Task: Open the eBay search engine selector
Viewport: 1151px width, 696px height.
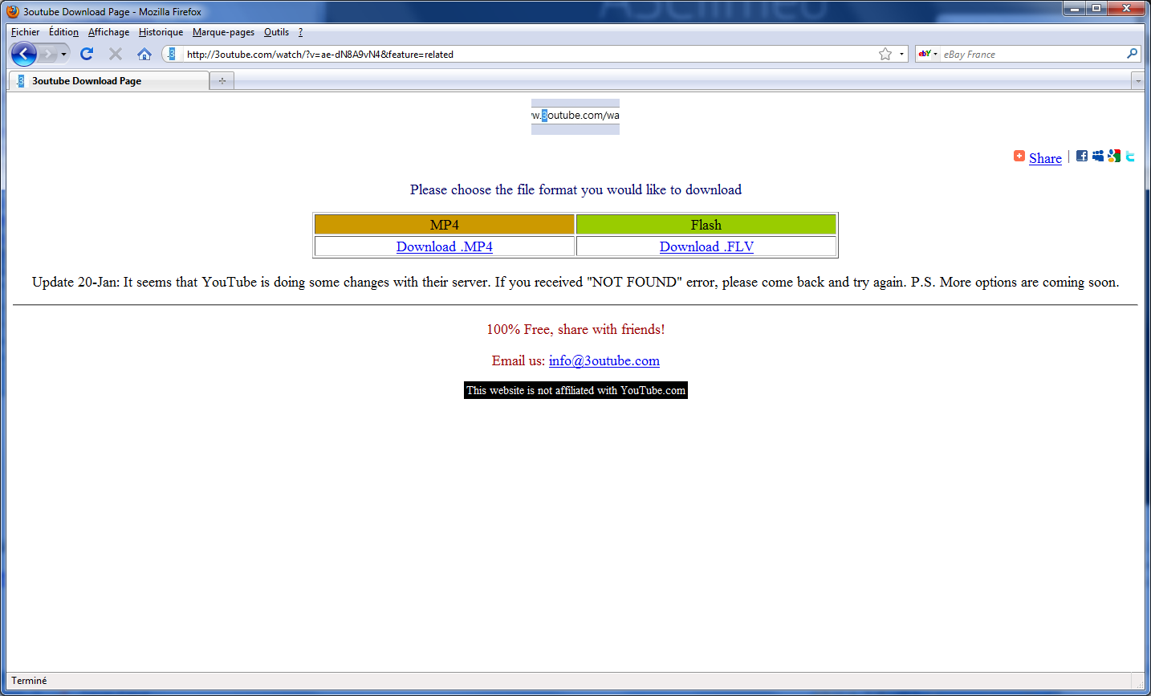Action: tap(928, 54)
